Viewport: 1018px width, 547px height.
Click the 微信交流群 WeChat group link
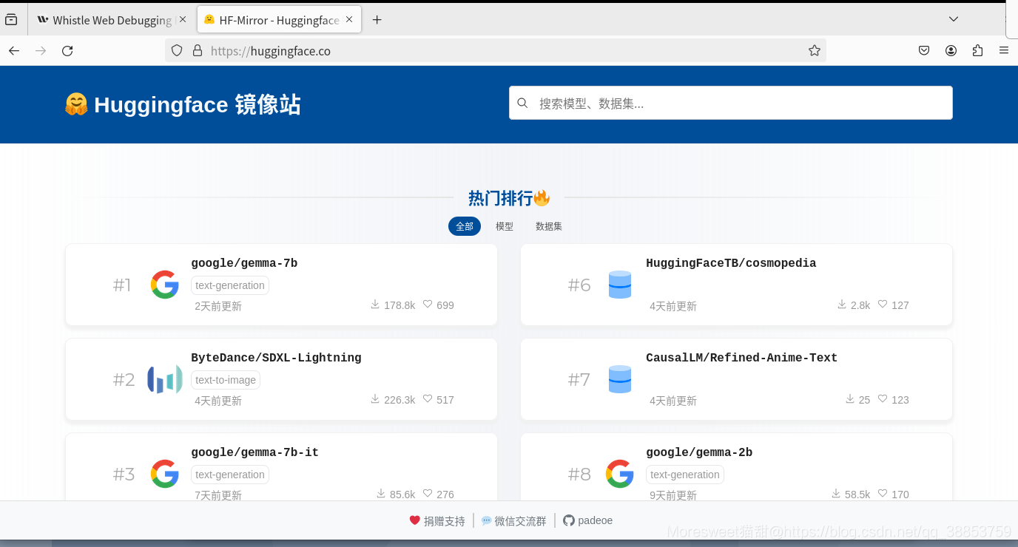click(x=514, y=521)
